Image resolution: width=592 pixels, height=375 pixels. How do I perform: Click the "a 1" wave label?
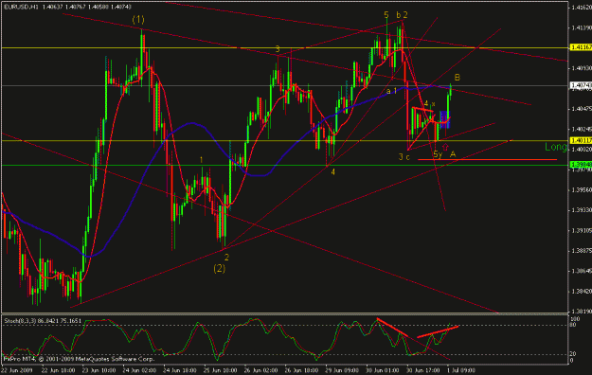pos(391,91)
